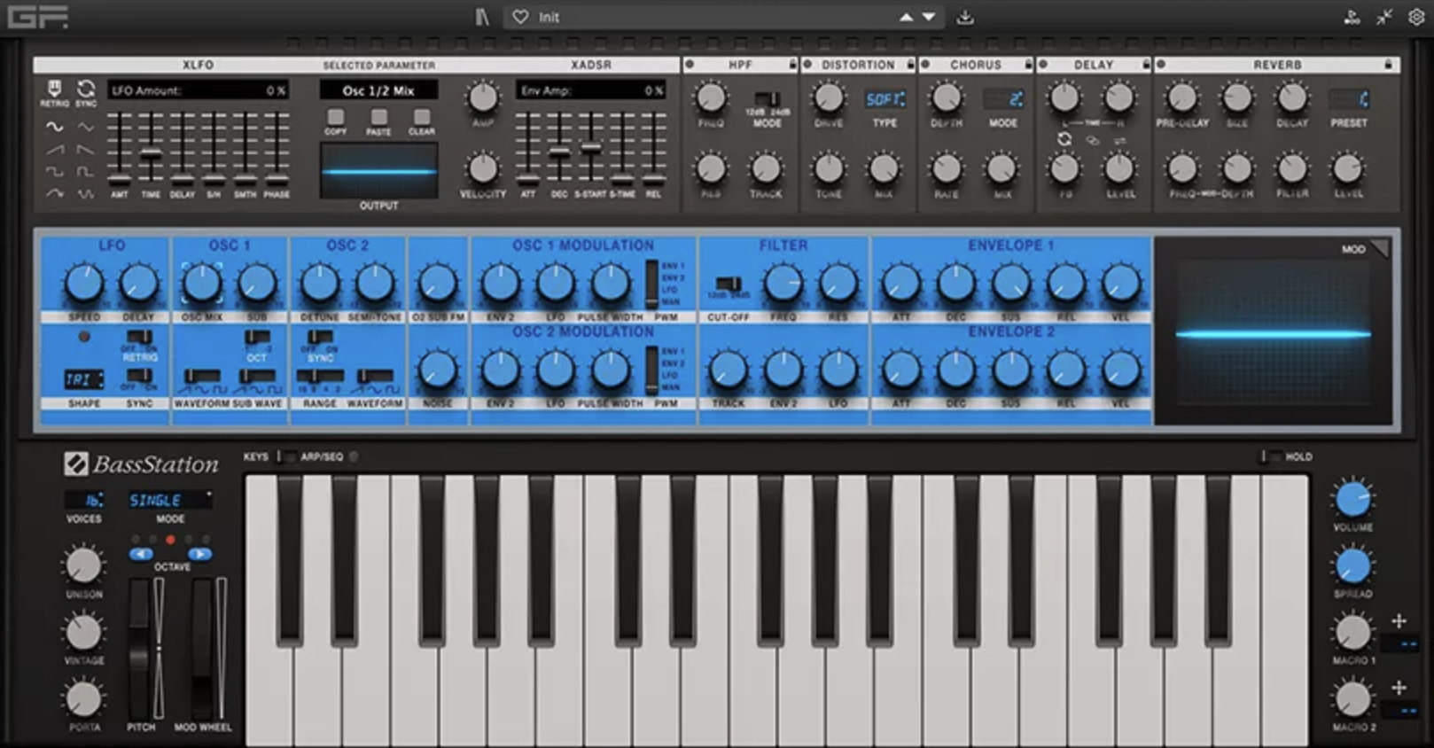Click the Noise knob
The width and height of the screenshot is (1434, 748).
click(x=437, y=370)
